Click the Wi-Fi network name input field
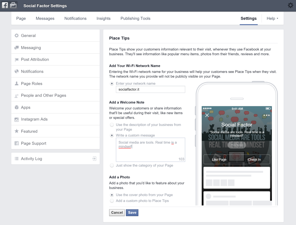Viewport: 296px width, 225px height. tap(150, 90)
